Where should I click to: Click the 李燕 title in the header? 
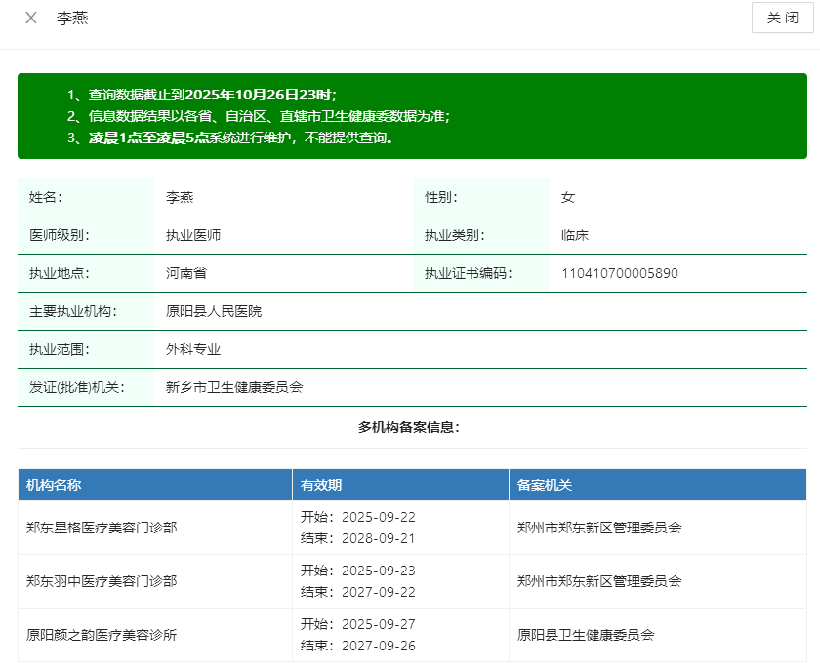coord(72,18)
